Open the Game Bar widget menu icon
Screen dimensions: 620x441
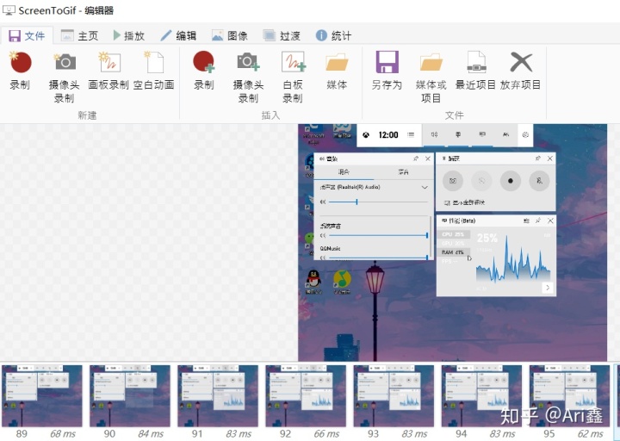pos(411,135)
